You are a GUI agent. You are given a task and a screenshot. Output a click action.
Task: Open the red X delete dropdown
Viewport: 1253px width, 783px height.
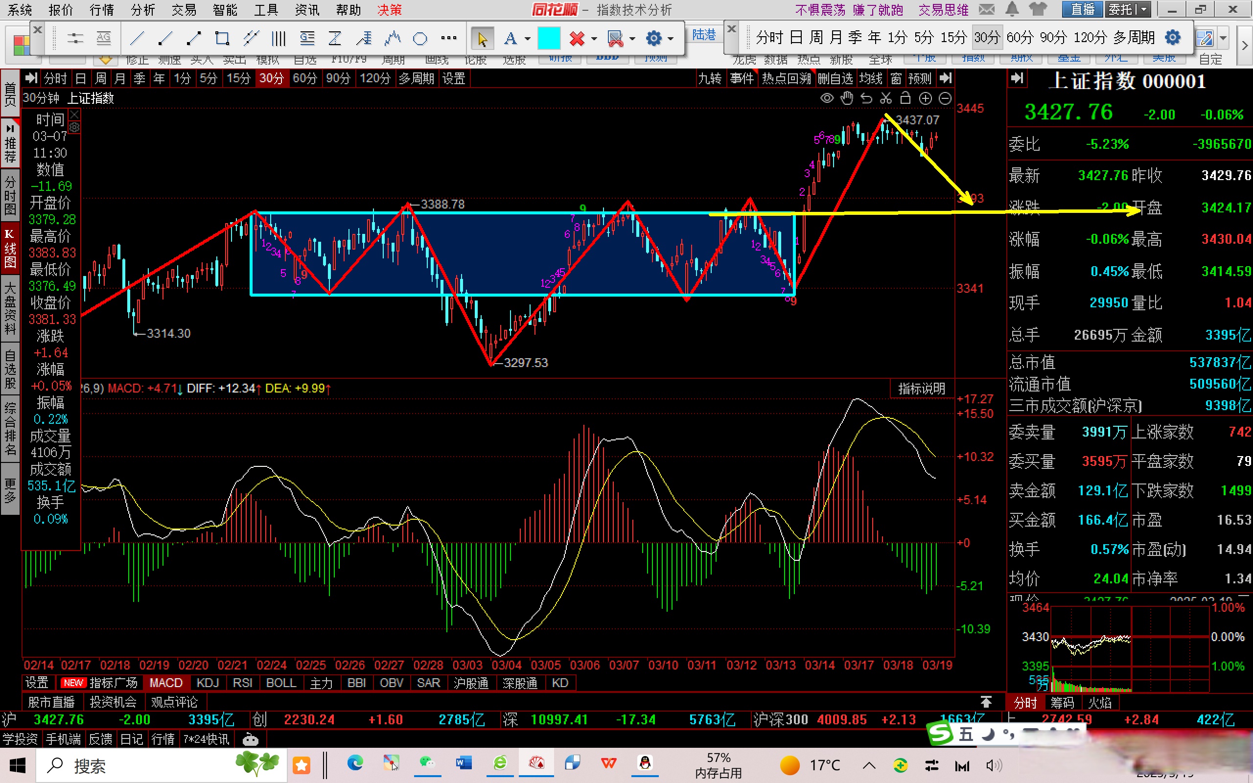pos(594,38)
